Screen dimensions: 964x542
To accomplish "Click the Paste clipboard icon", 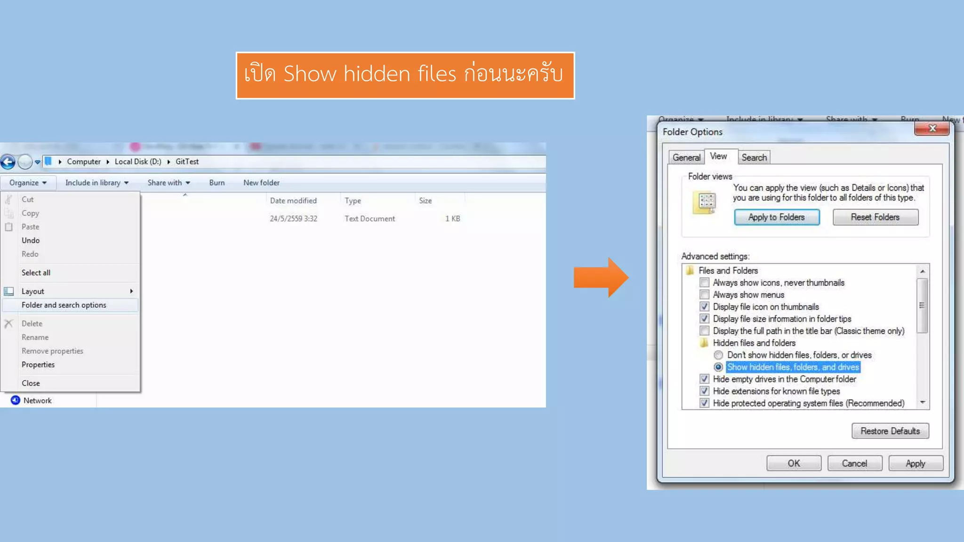I will pyautogui.click(x=8, y=227).
